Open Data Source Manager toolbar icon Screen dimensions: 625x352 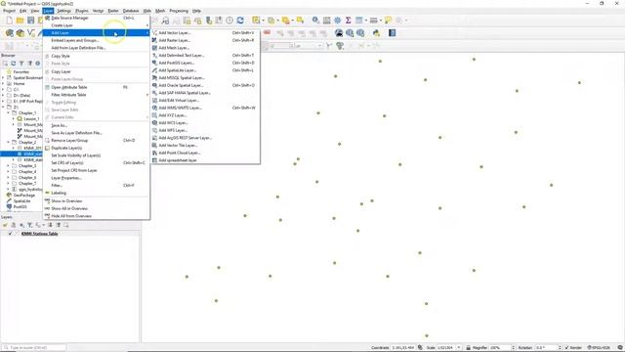pyautogui.click(x=9, y=33)
